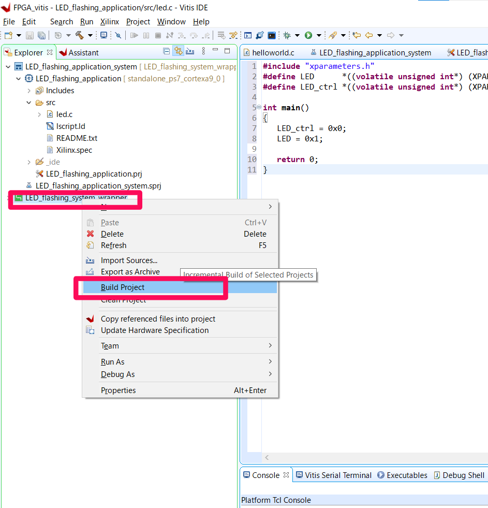Switch to the Assistant tab
Viewport: 488px width, 508px height.
(x=79, y=52)
